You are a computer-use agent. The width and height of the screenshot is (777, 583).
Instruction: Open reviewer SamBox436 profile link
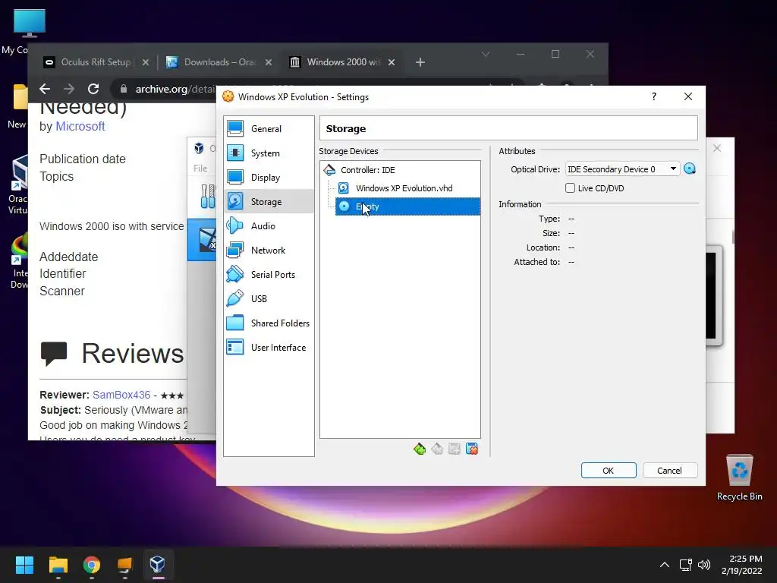121,395
